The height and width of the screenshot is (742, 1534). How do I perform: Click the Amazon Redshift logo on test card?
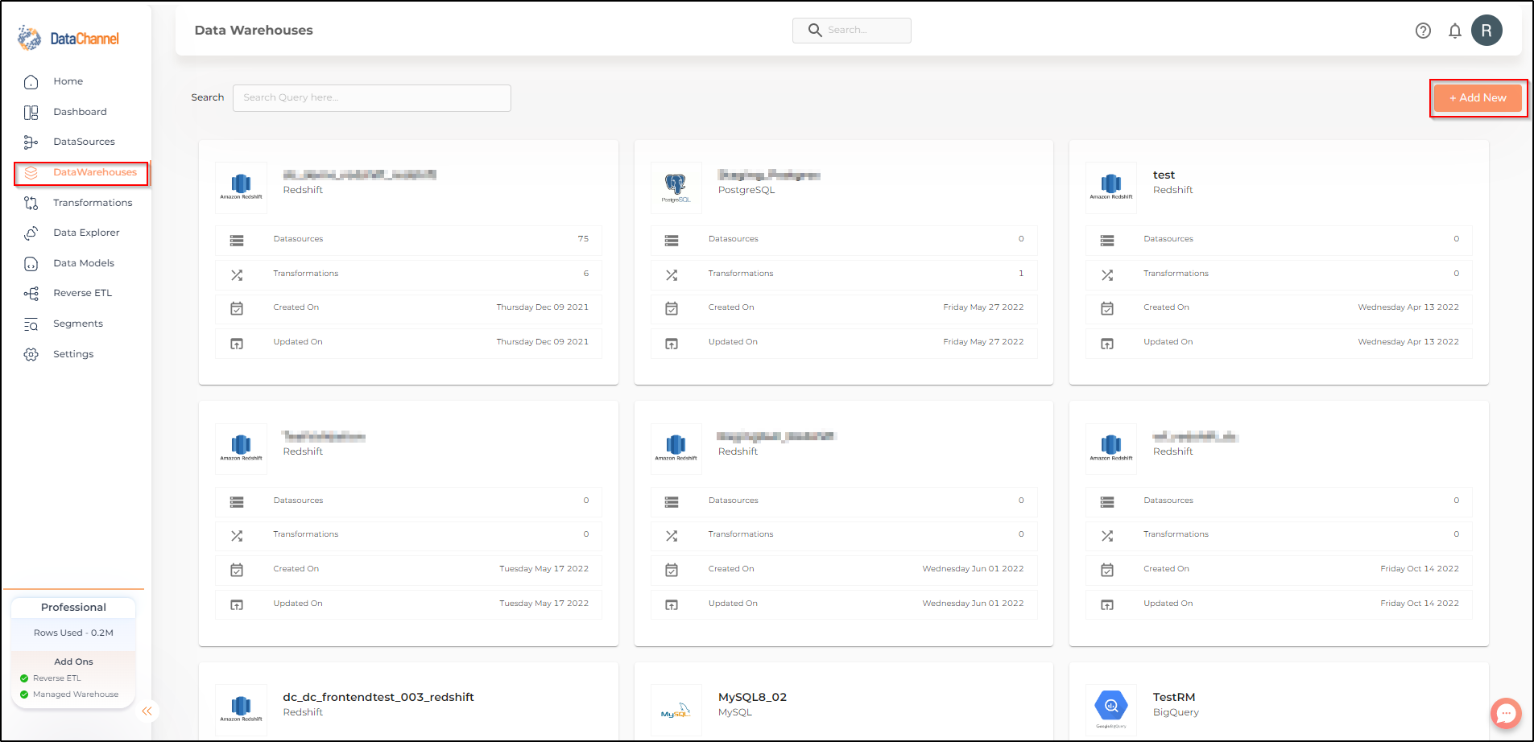pos(1111,187)
